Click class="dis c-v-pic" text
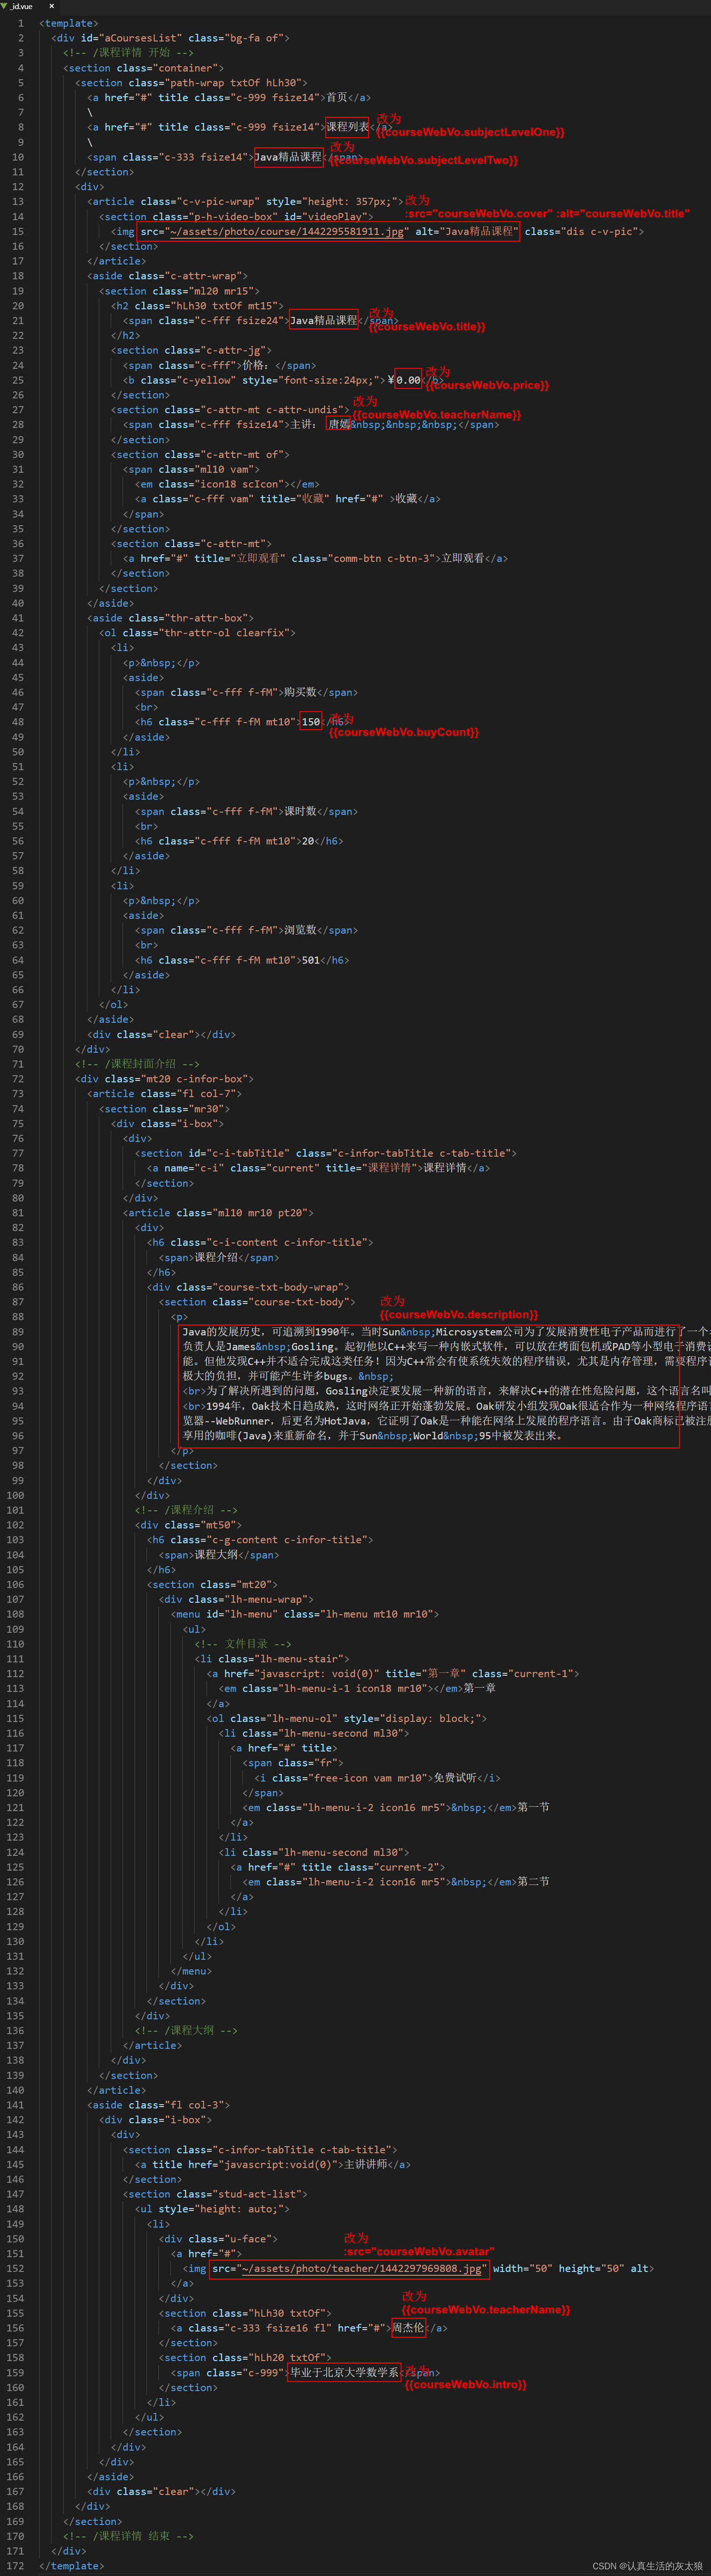The image size is (711, 2576). point(581,231)
